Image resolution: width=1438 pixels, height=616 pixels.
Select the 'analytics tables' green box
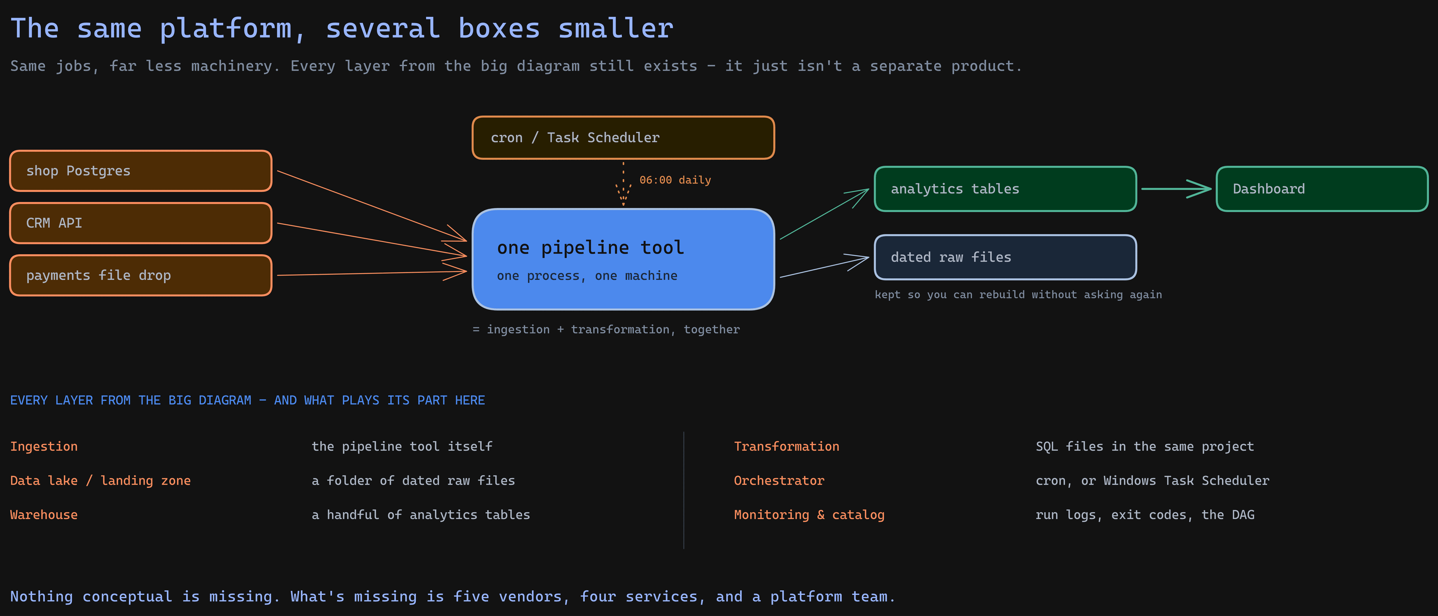[x=1005, y=189]
